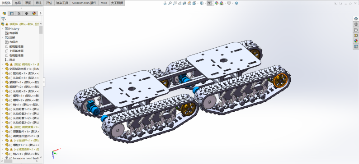Viewport: 359px width, 164px height.
Task: Switch to the 评估 tab
Action: pyautogui.click(x=49, y=3)
